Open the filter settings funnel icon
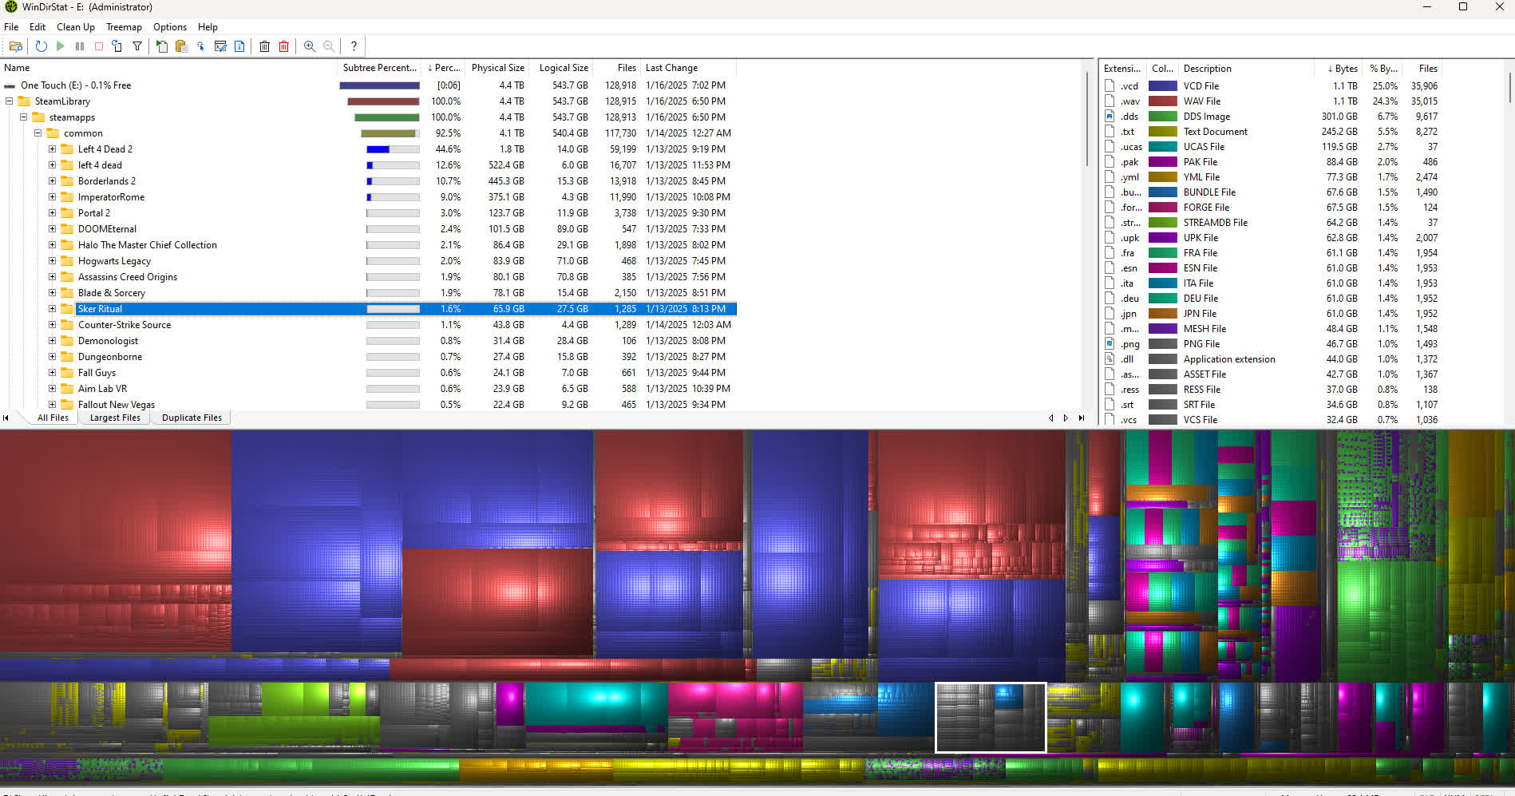The width and height of the screenshot is (1515, 796). (136, 46)
